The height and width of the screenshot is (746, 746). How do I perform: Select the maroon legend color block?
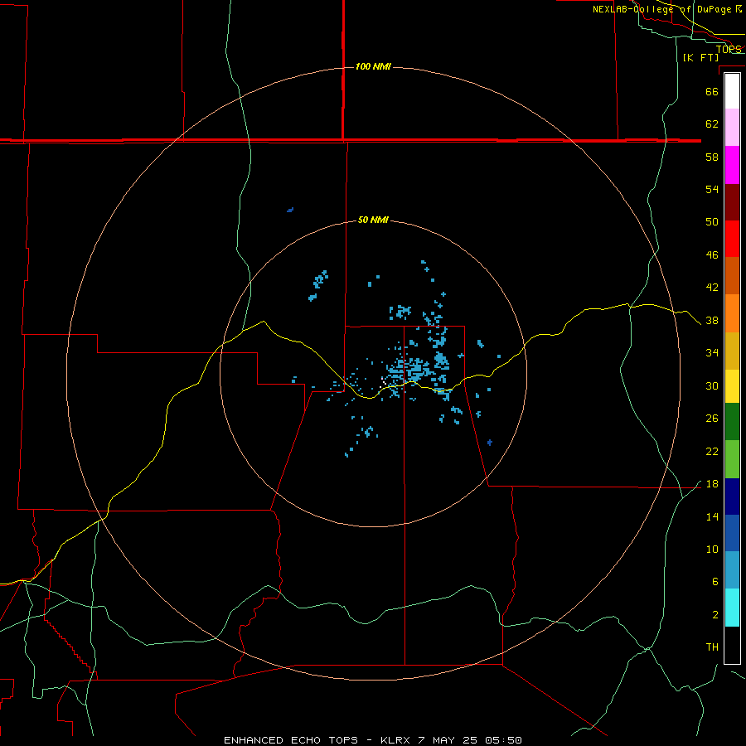732,202
